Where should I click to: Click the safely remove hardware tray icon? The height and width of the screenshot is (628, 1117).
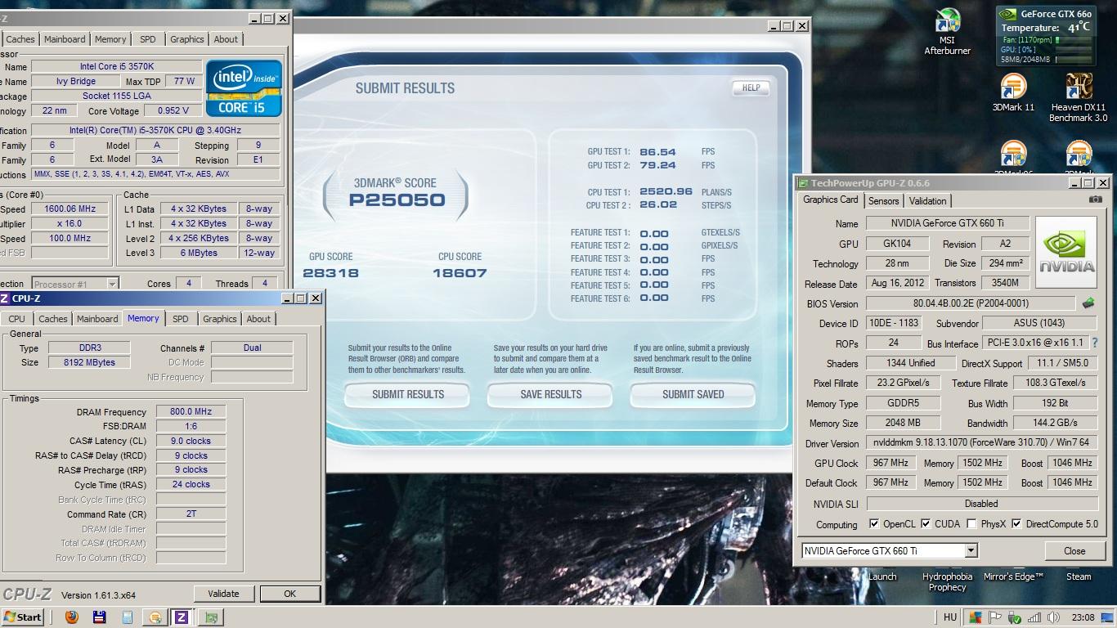tap(1015, 617)
